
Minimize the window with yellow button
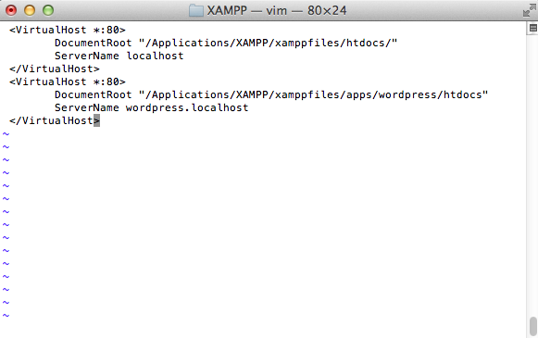click(30, 10)
